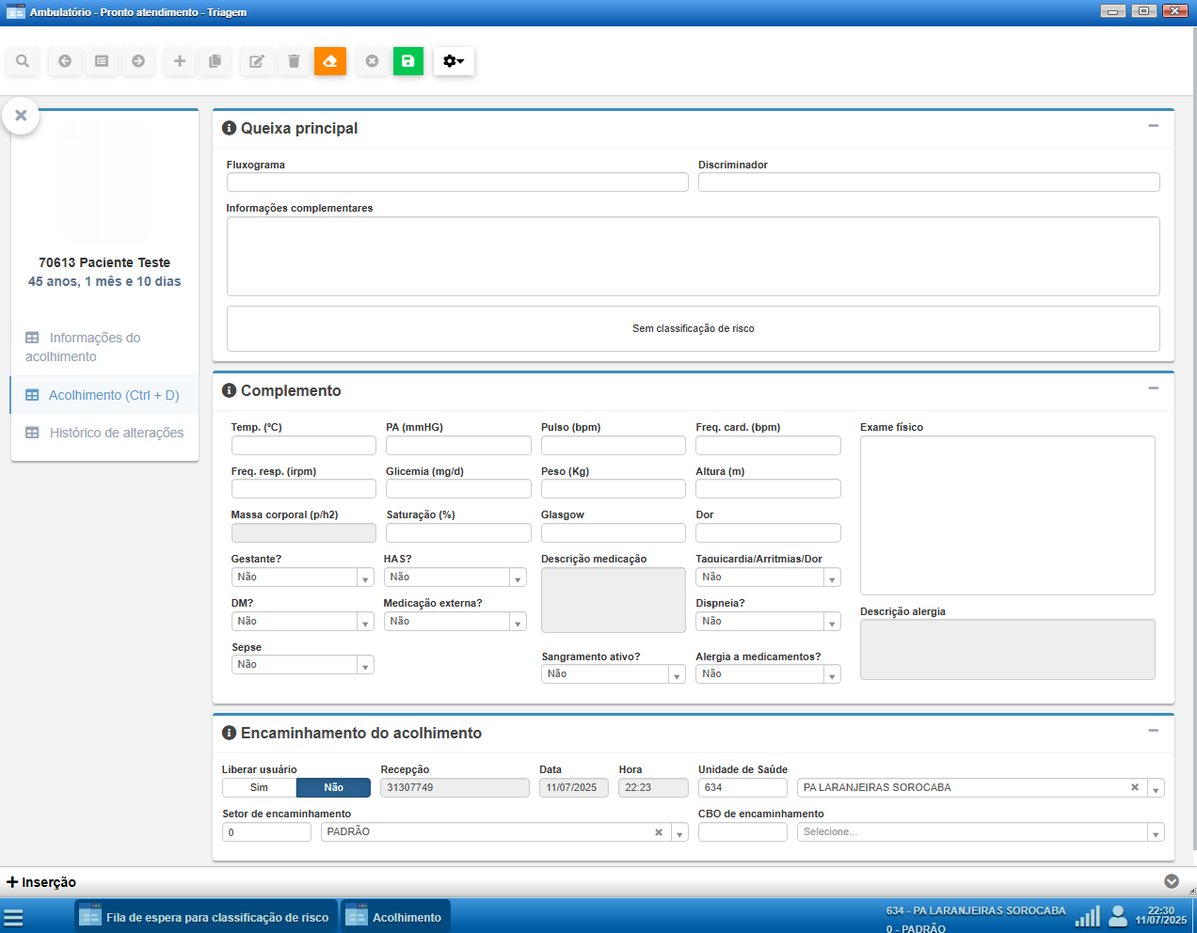Click the pencil edit icon
Viewport: 1197px width, 933px height.
256,61
